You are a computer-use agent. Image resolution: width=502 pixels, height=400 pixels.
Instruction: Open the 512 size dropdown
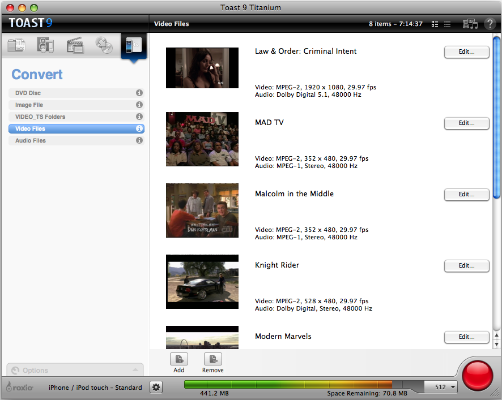[x=441, y=387]
